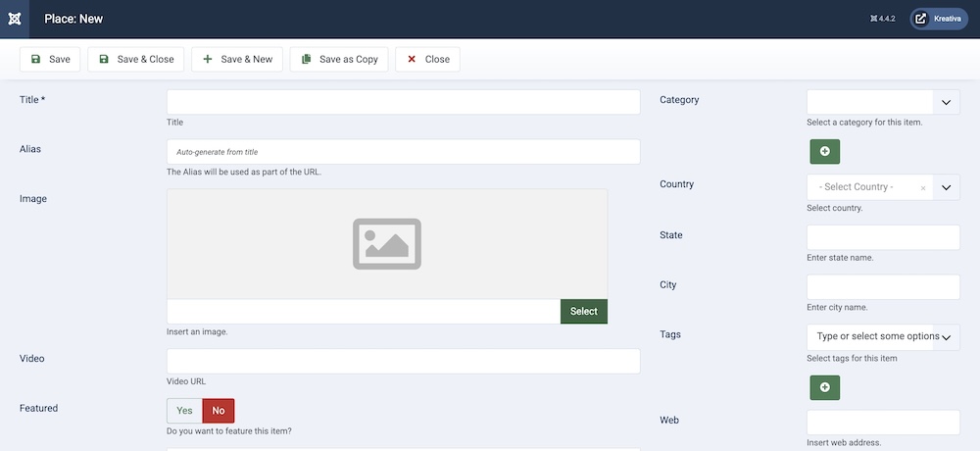The height and width of the screenshot is (451, 980).
Task: Click Save & New in toolbar
Action: 237,60
